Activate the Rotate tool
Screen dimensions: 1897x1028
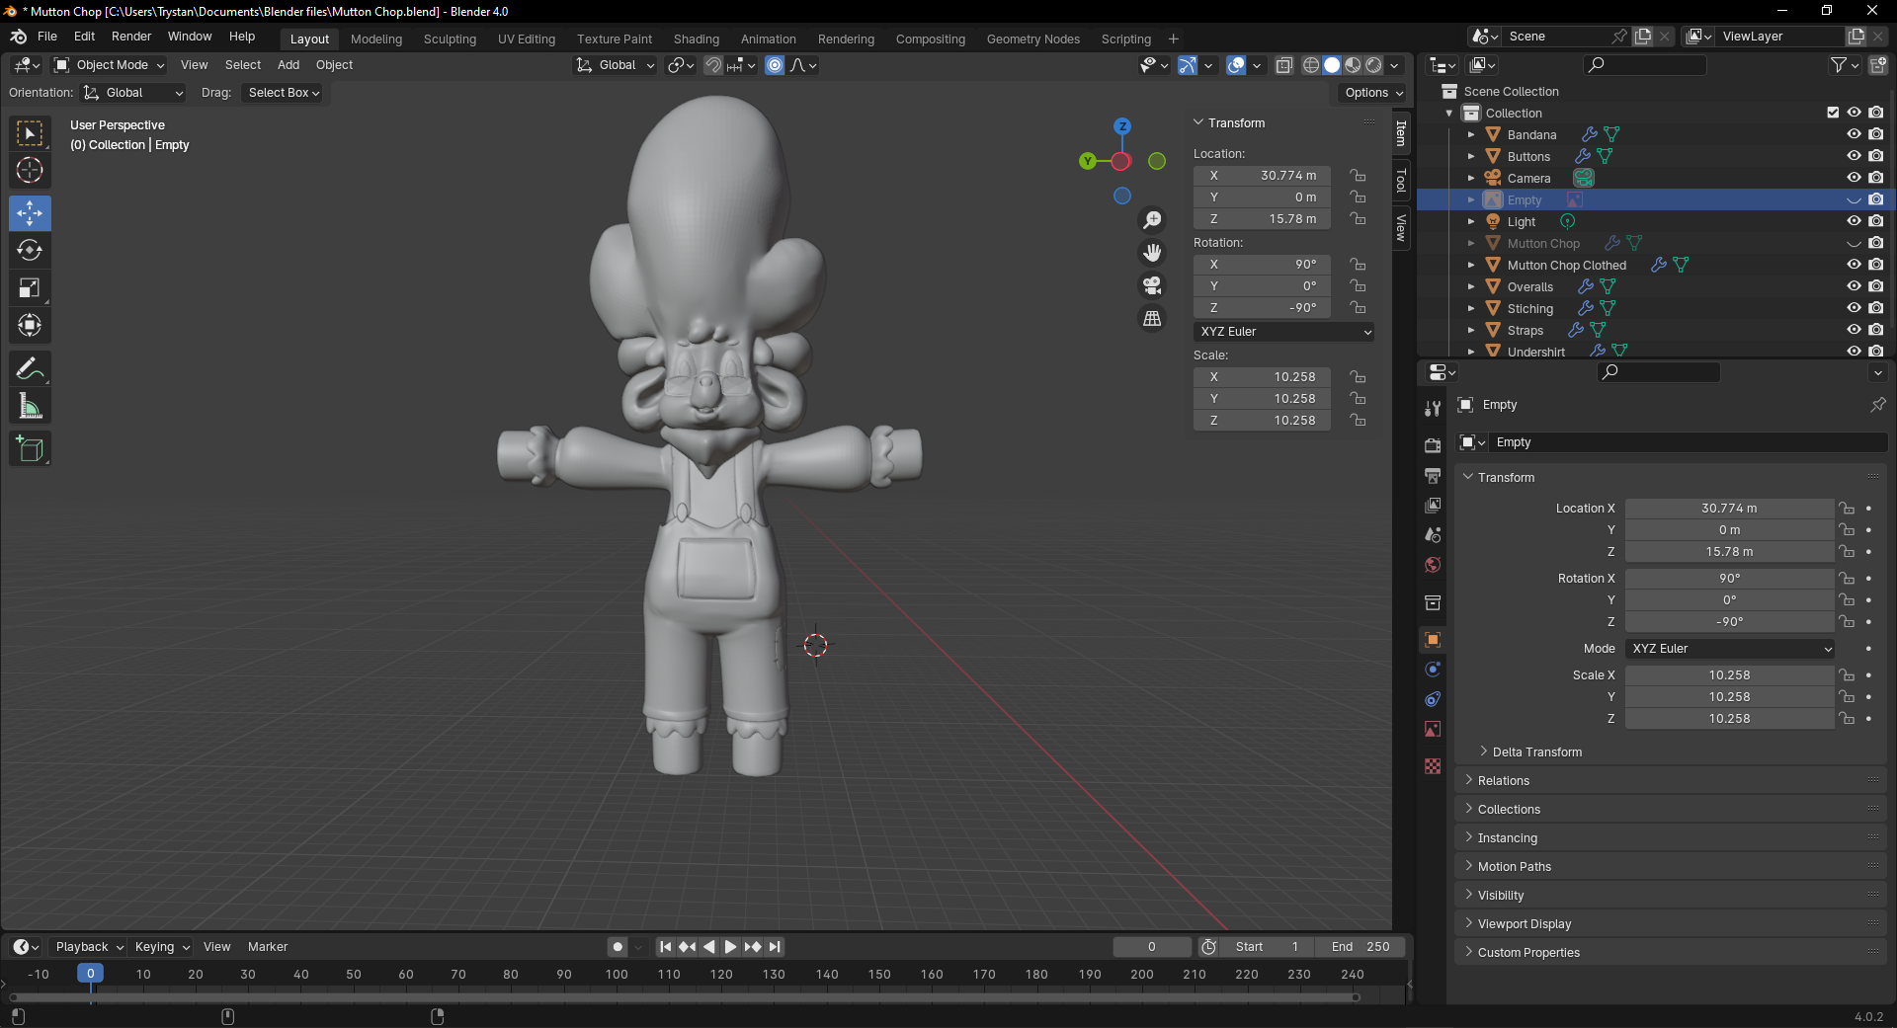30,251
